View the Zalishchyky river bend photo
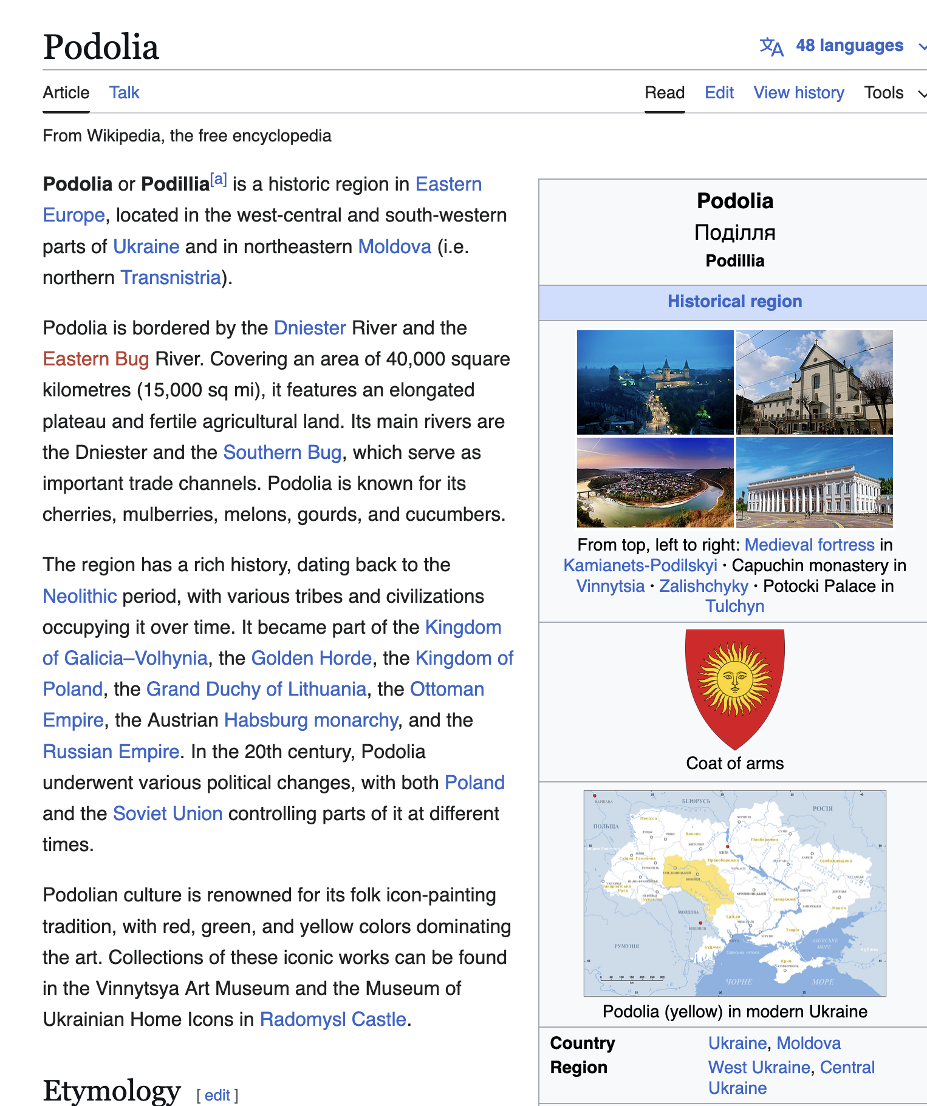The image size is (927, 1106). (x=655, y=483)
